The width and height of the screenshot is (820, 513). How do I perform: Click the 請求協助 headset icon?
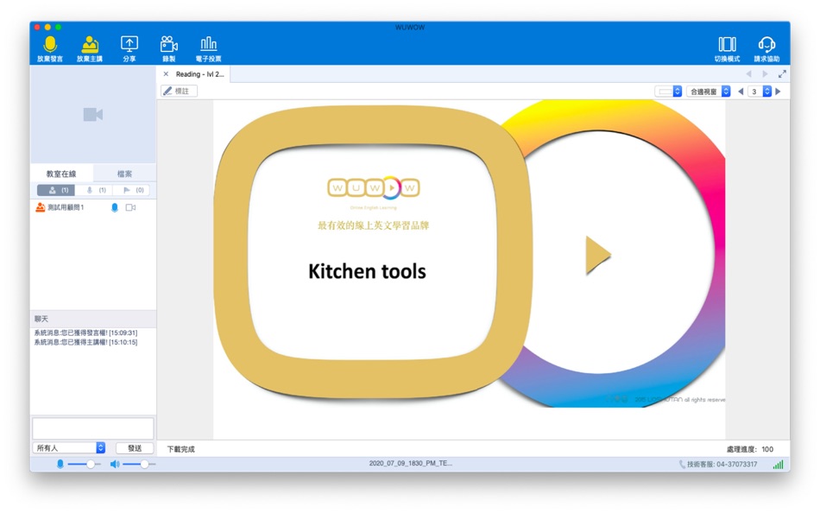coord(766,44)
